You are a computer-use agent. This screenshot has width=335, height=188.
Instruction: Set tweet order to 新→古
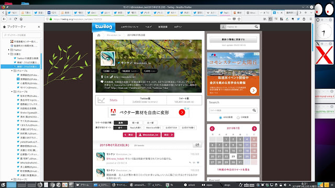[x=136, y=123]
